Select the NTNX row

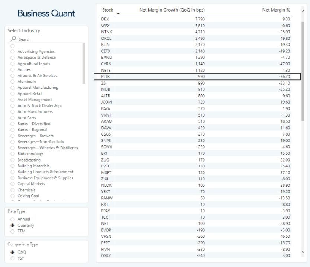196,32
